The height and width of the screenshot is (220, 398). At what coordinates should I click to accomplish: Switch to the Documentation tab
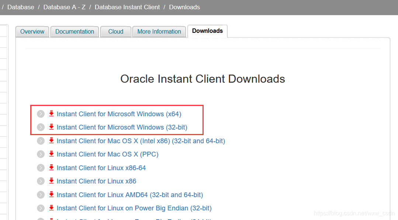[75, 31]
